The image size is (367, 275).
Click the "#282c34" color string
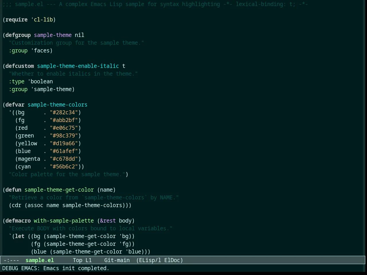pos(64,112)
